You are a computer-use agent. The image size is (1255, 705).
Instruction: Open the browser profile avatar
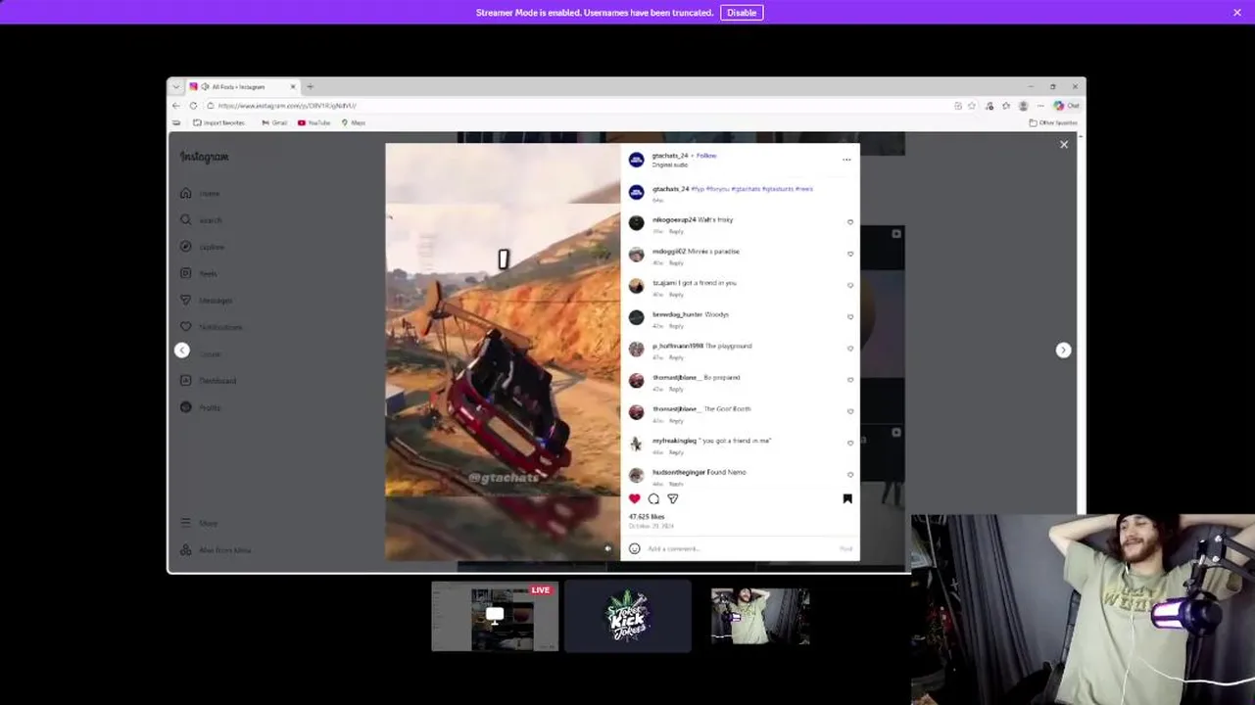1024,106
